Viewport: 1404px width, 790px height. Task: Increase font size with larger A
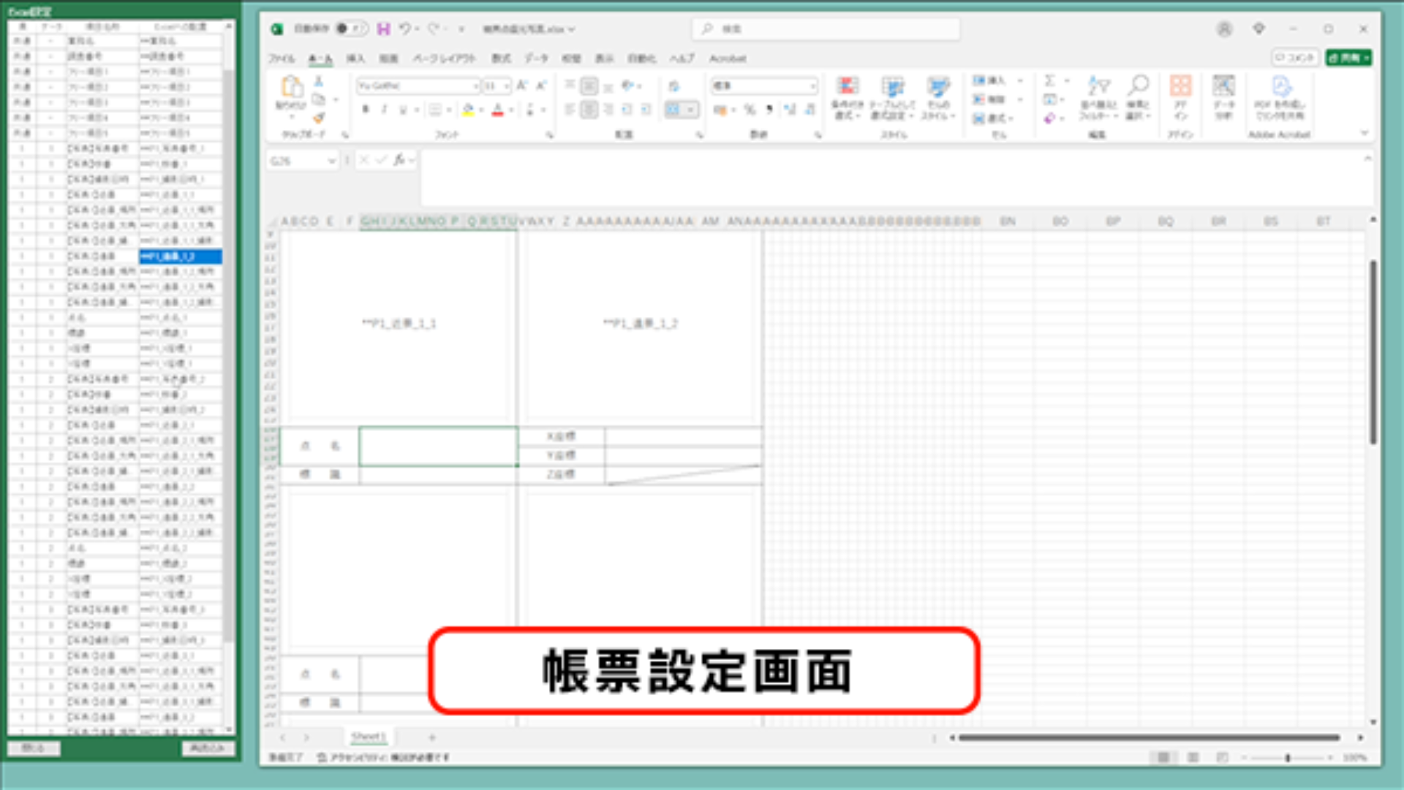pyautogui.click(x=522, y=86)
